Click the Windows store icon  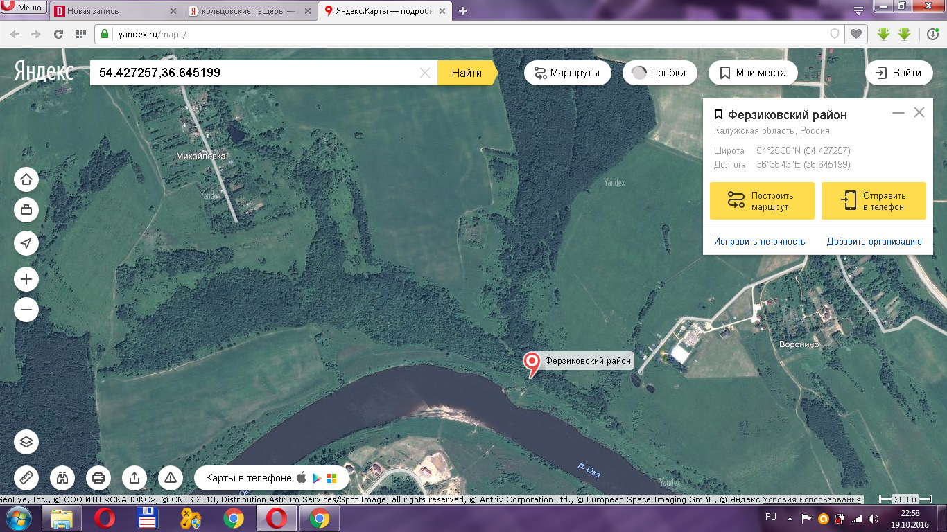(x=332, y=478)
